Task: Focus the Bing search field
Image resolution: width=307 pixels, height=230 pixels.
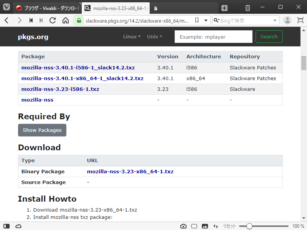Action: [246, 21]
